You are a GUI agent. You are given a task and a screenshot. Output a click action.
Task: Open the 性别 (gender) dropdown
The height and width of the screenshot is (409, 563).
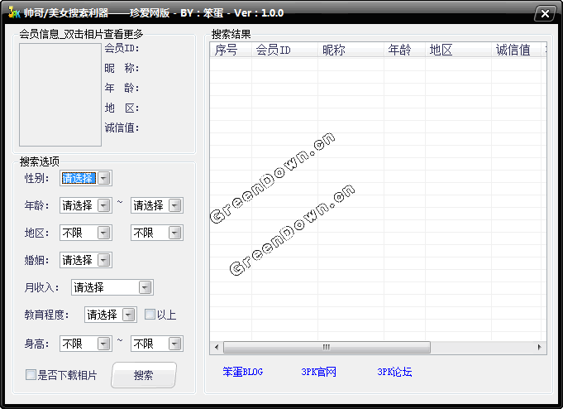[x=86, y=178]
